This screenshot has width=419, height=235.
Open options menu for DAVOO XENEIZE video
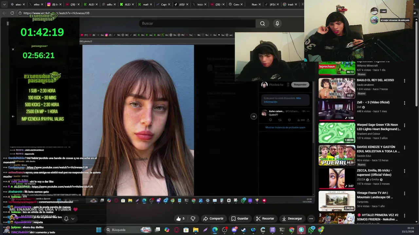click(x=405, y=148)
